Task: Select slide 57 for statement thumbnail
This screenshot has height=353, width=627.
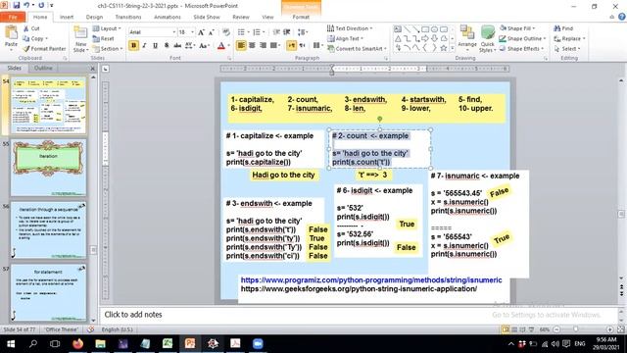Action: click(48, 292)
